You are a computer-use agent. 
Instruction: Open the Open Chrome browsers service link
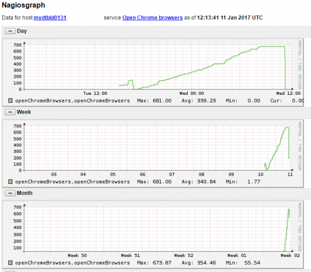pyautogui.click(x=152, y=18)
